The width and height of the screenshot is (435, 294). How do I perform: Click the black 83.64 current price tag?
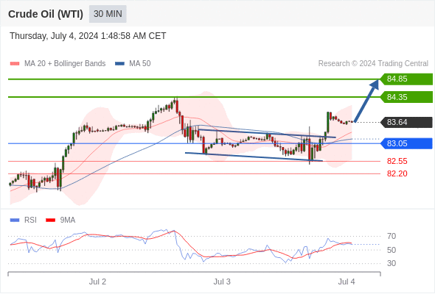[406, 122]
